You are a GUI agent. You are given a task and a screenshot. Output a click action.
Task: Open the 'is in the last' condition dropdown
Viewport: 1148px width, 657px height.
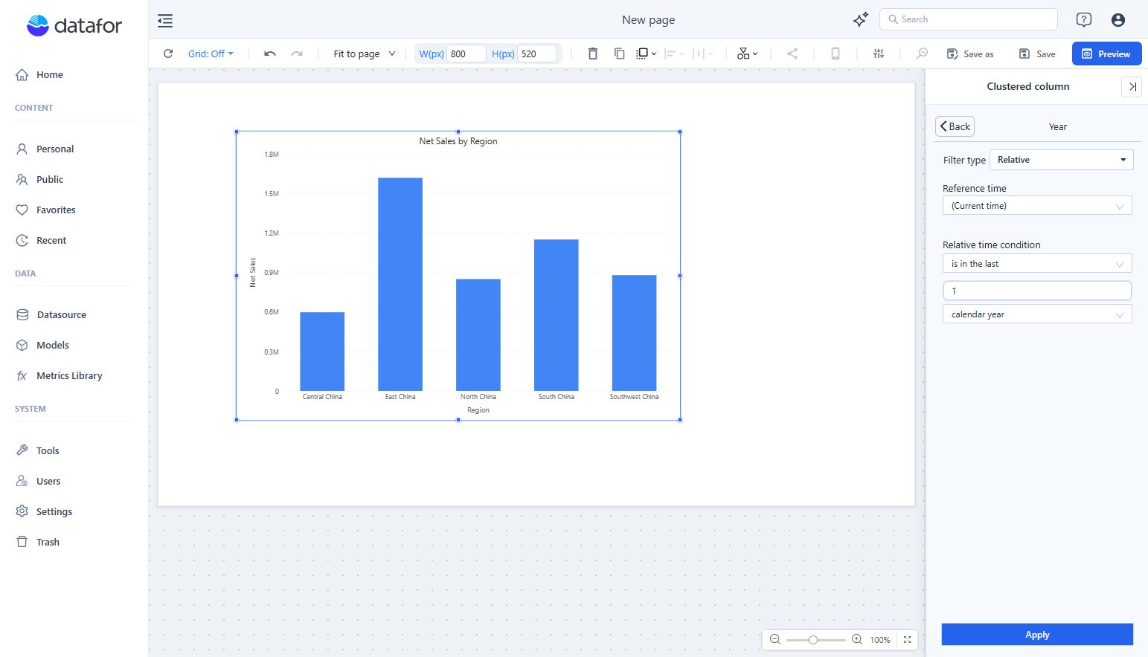click(1037, 264)
